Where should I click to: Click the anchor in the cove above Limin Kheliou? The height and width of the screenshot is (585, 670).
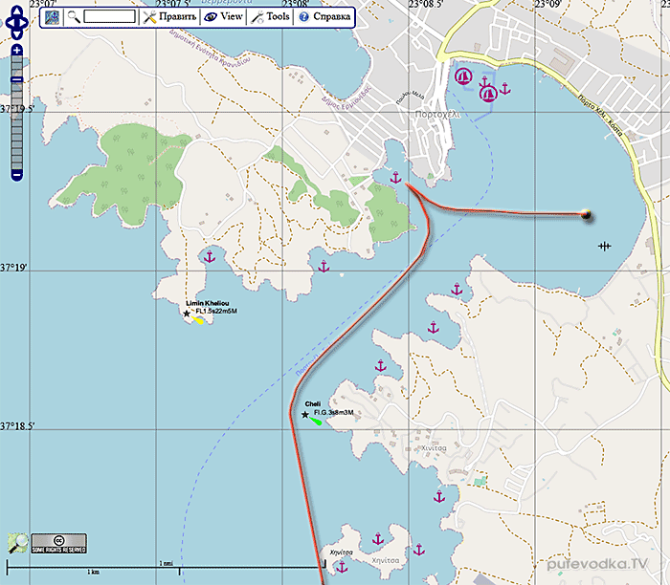pyautogui.click(x=210, y=257)
